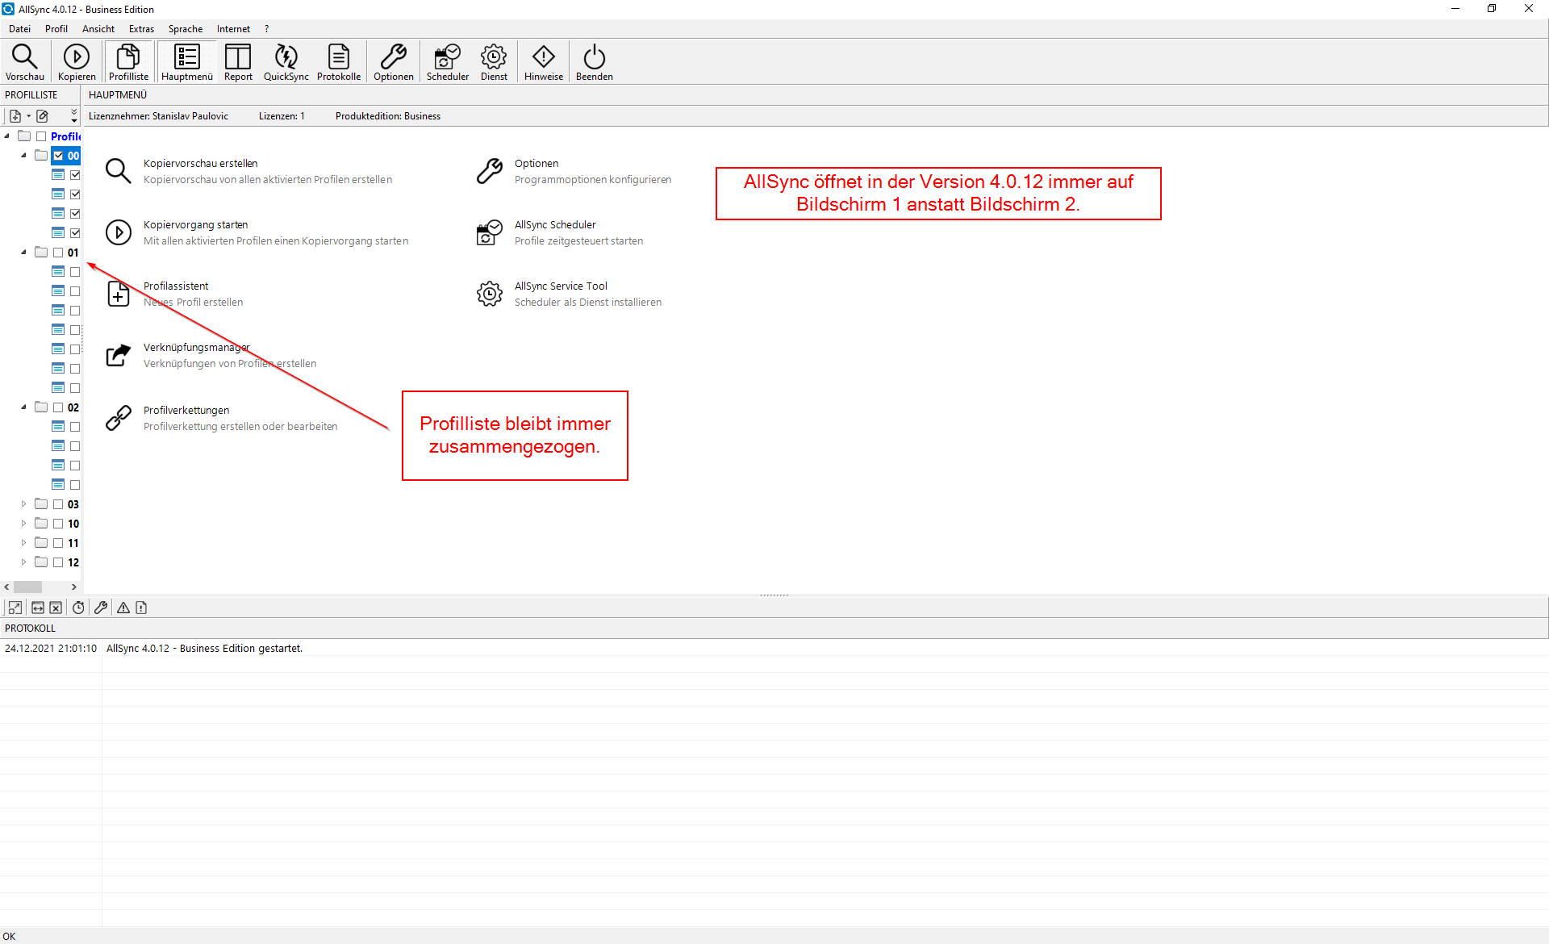Uncheck the profile group 00 checkbox
The width and height of the screenshot is (1549, 944).
58,156
